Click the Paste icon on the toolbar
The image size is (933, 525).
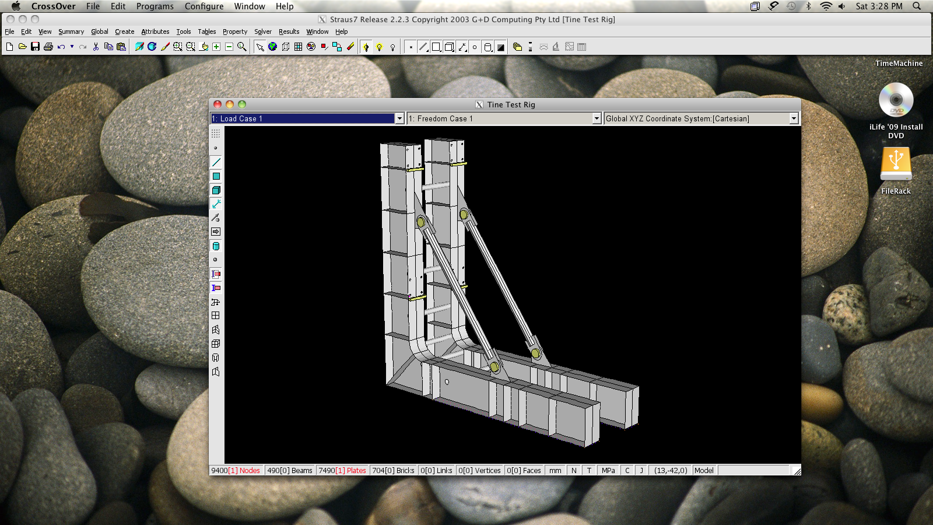click(x=120, y=47)
